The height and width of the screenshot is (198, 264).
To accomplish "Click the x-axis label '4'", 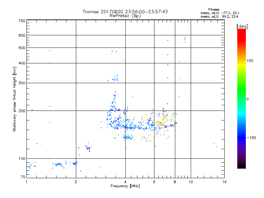I will 125,182.
